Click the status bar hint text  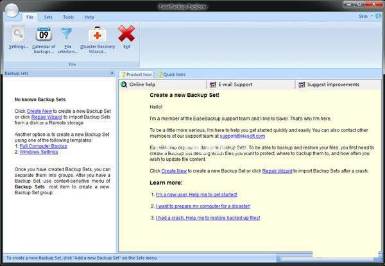[81, 258]
